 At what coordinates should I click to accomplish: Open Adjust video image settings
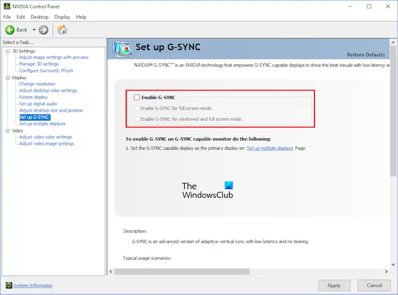pos(47,144)
